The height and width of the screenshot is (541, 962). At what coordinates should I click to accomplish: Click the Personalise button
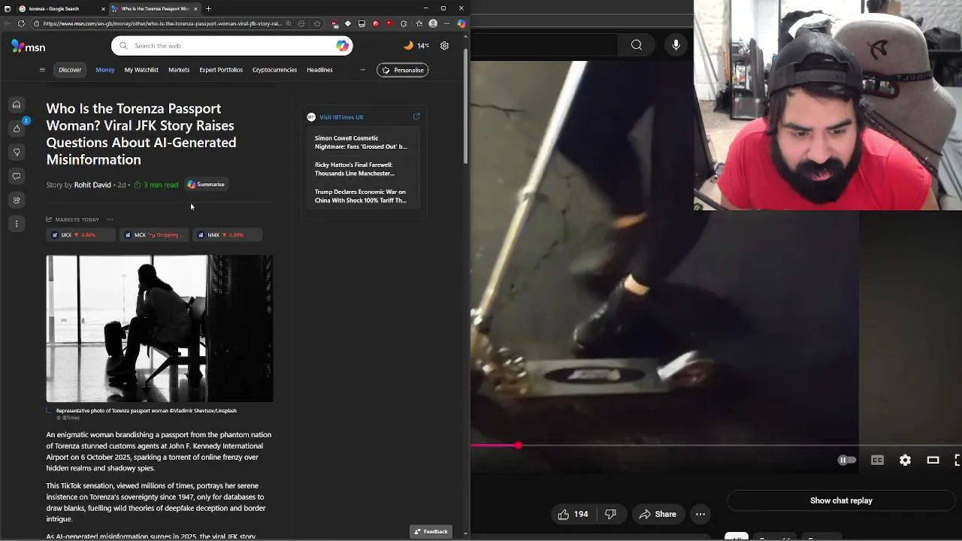(x=402, y=70)
